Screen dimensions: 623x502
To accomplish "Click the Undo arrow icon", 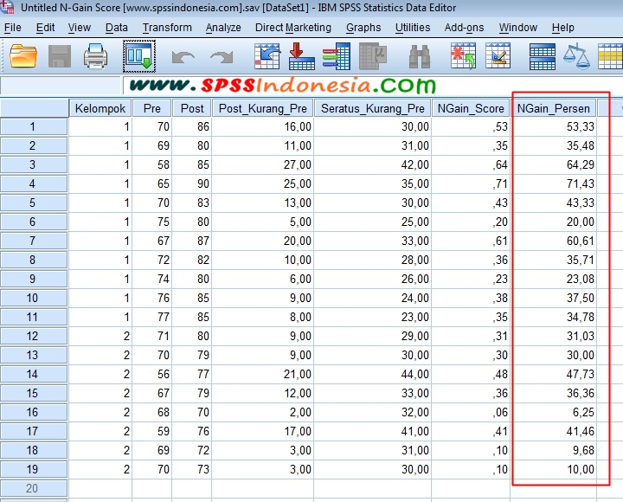I will pos(183,57).
